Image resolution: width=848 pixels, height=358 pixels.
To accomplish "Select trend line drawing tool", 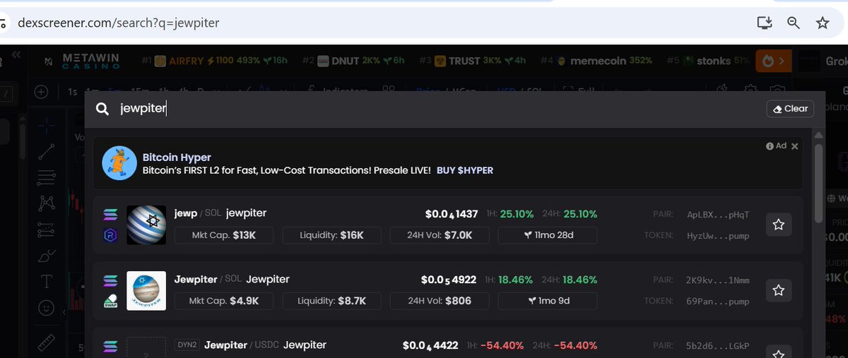I will point(47,151).
